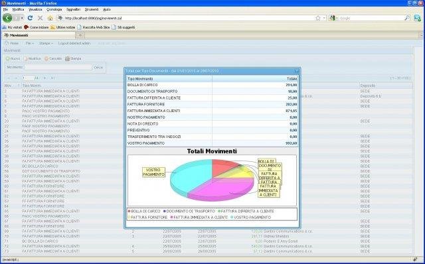Open the Raccolta Web Slice bookmark
The image size is (425, 264).
[94, 27]
